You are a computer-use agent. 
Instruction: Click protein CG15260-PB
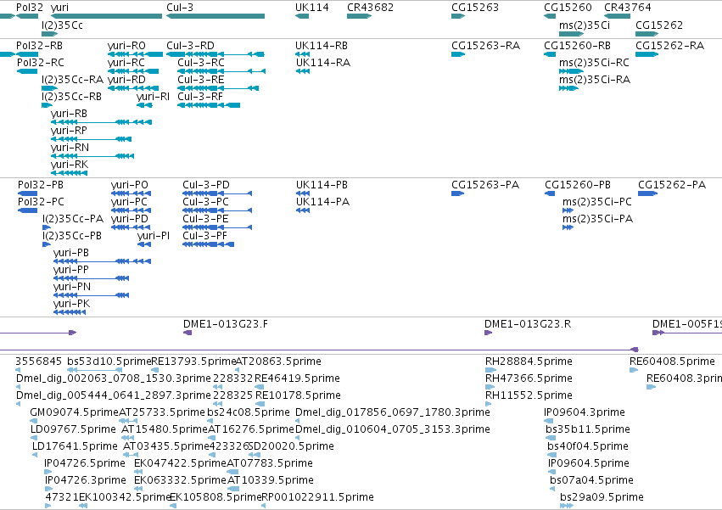coord(550,193)
